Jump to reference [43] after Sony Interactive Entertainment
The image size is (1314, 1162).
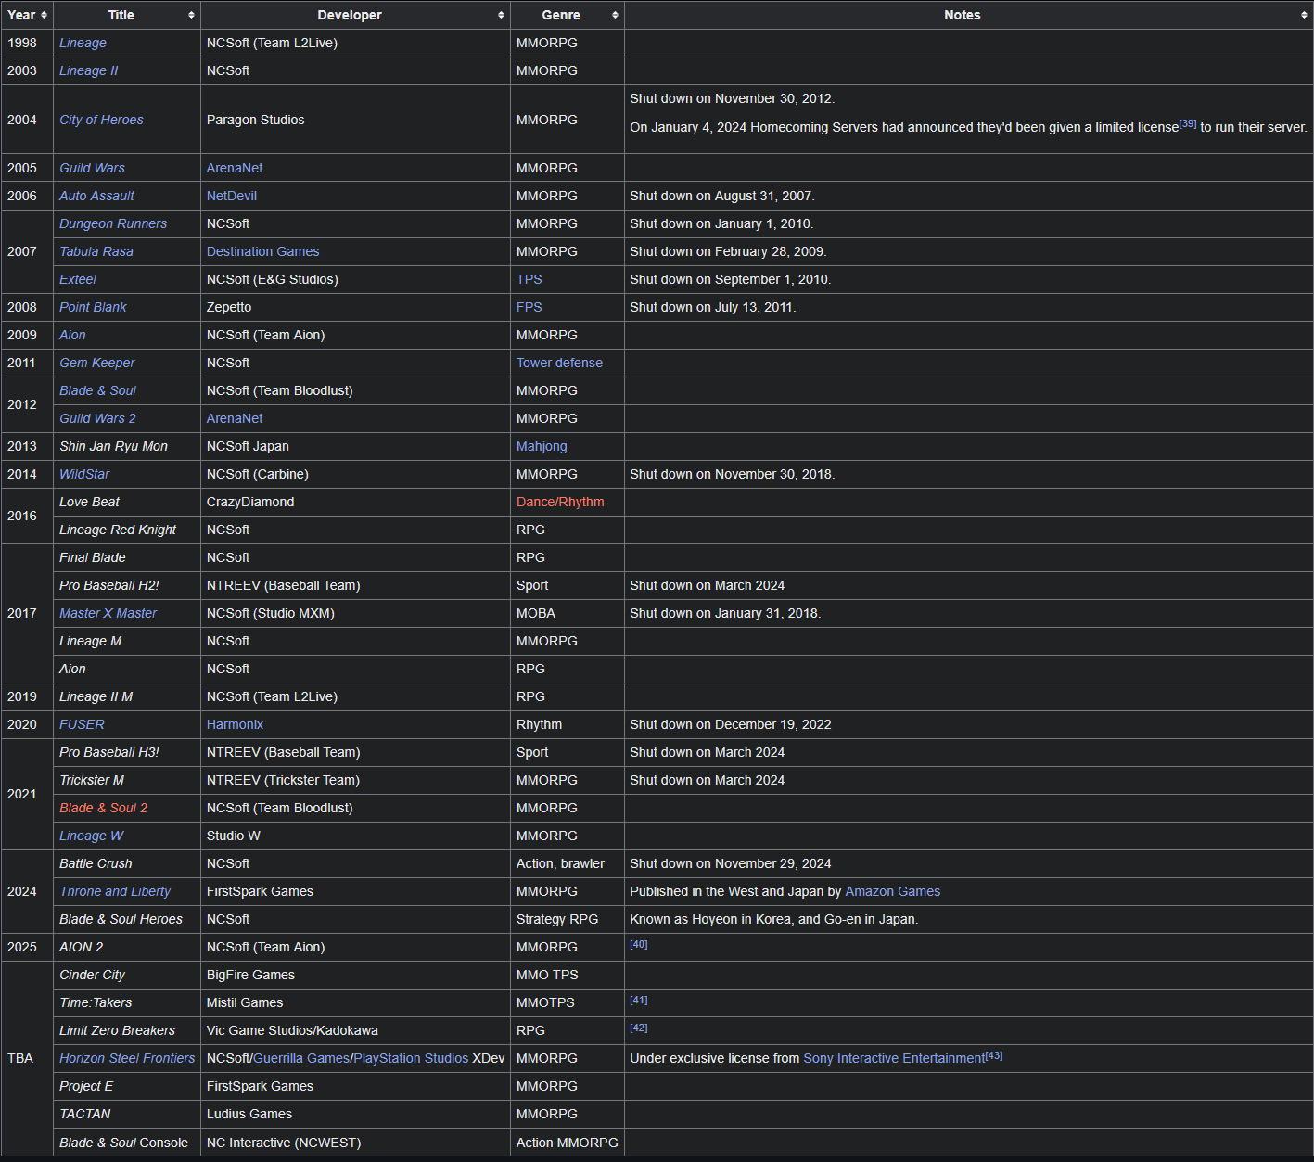click(x=994, y=1055)
